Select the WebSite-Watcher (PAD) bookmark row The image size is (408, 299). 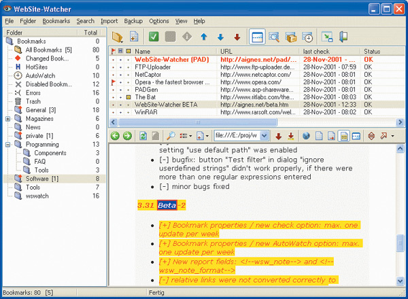tap(256, 60)
